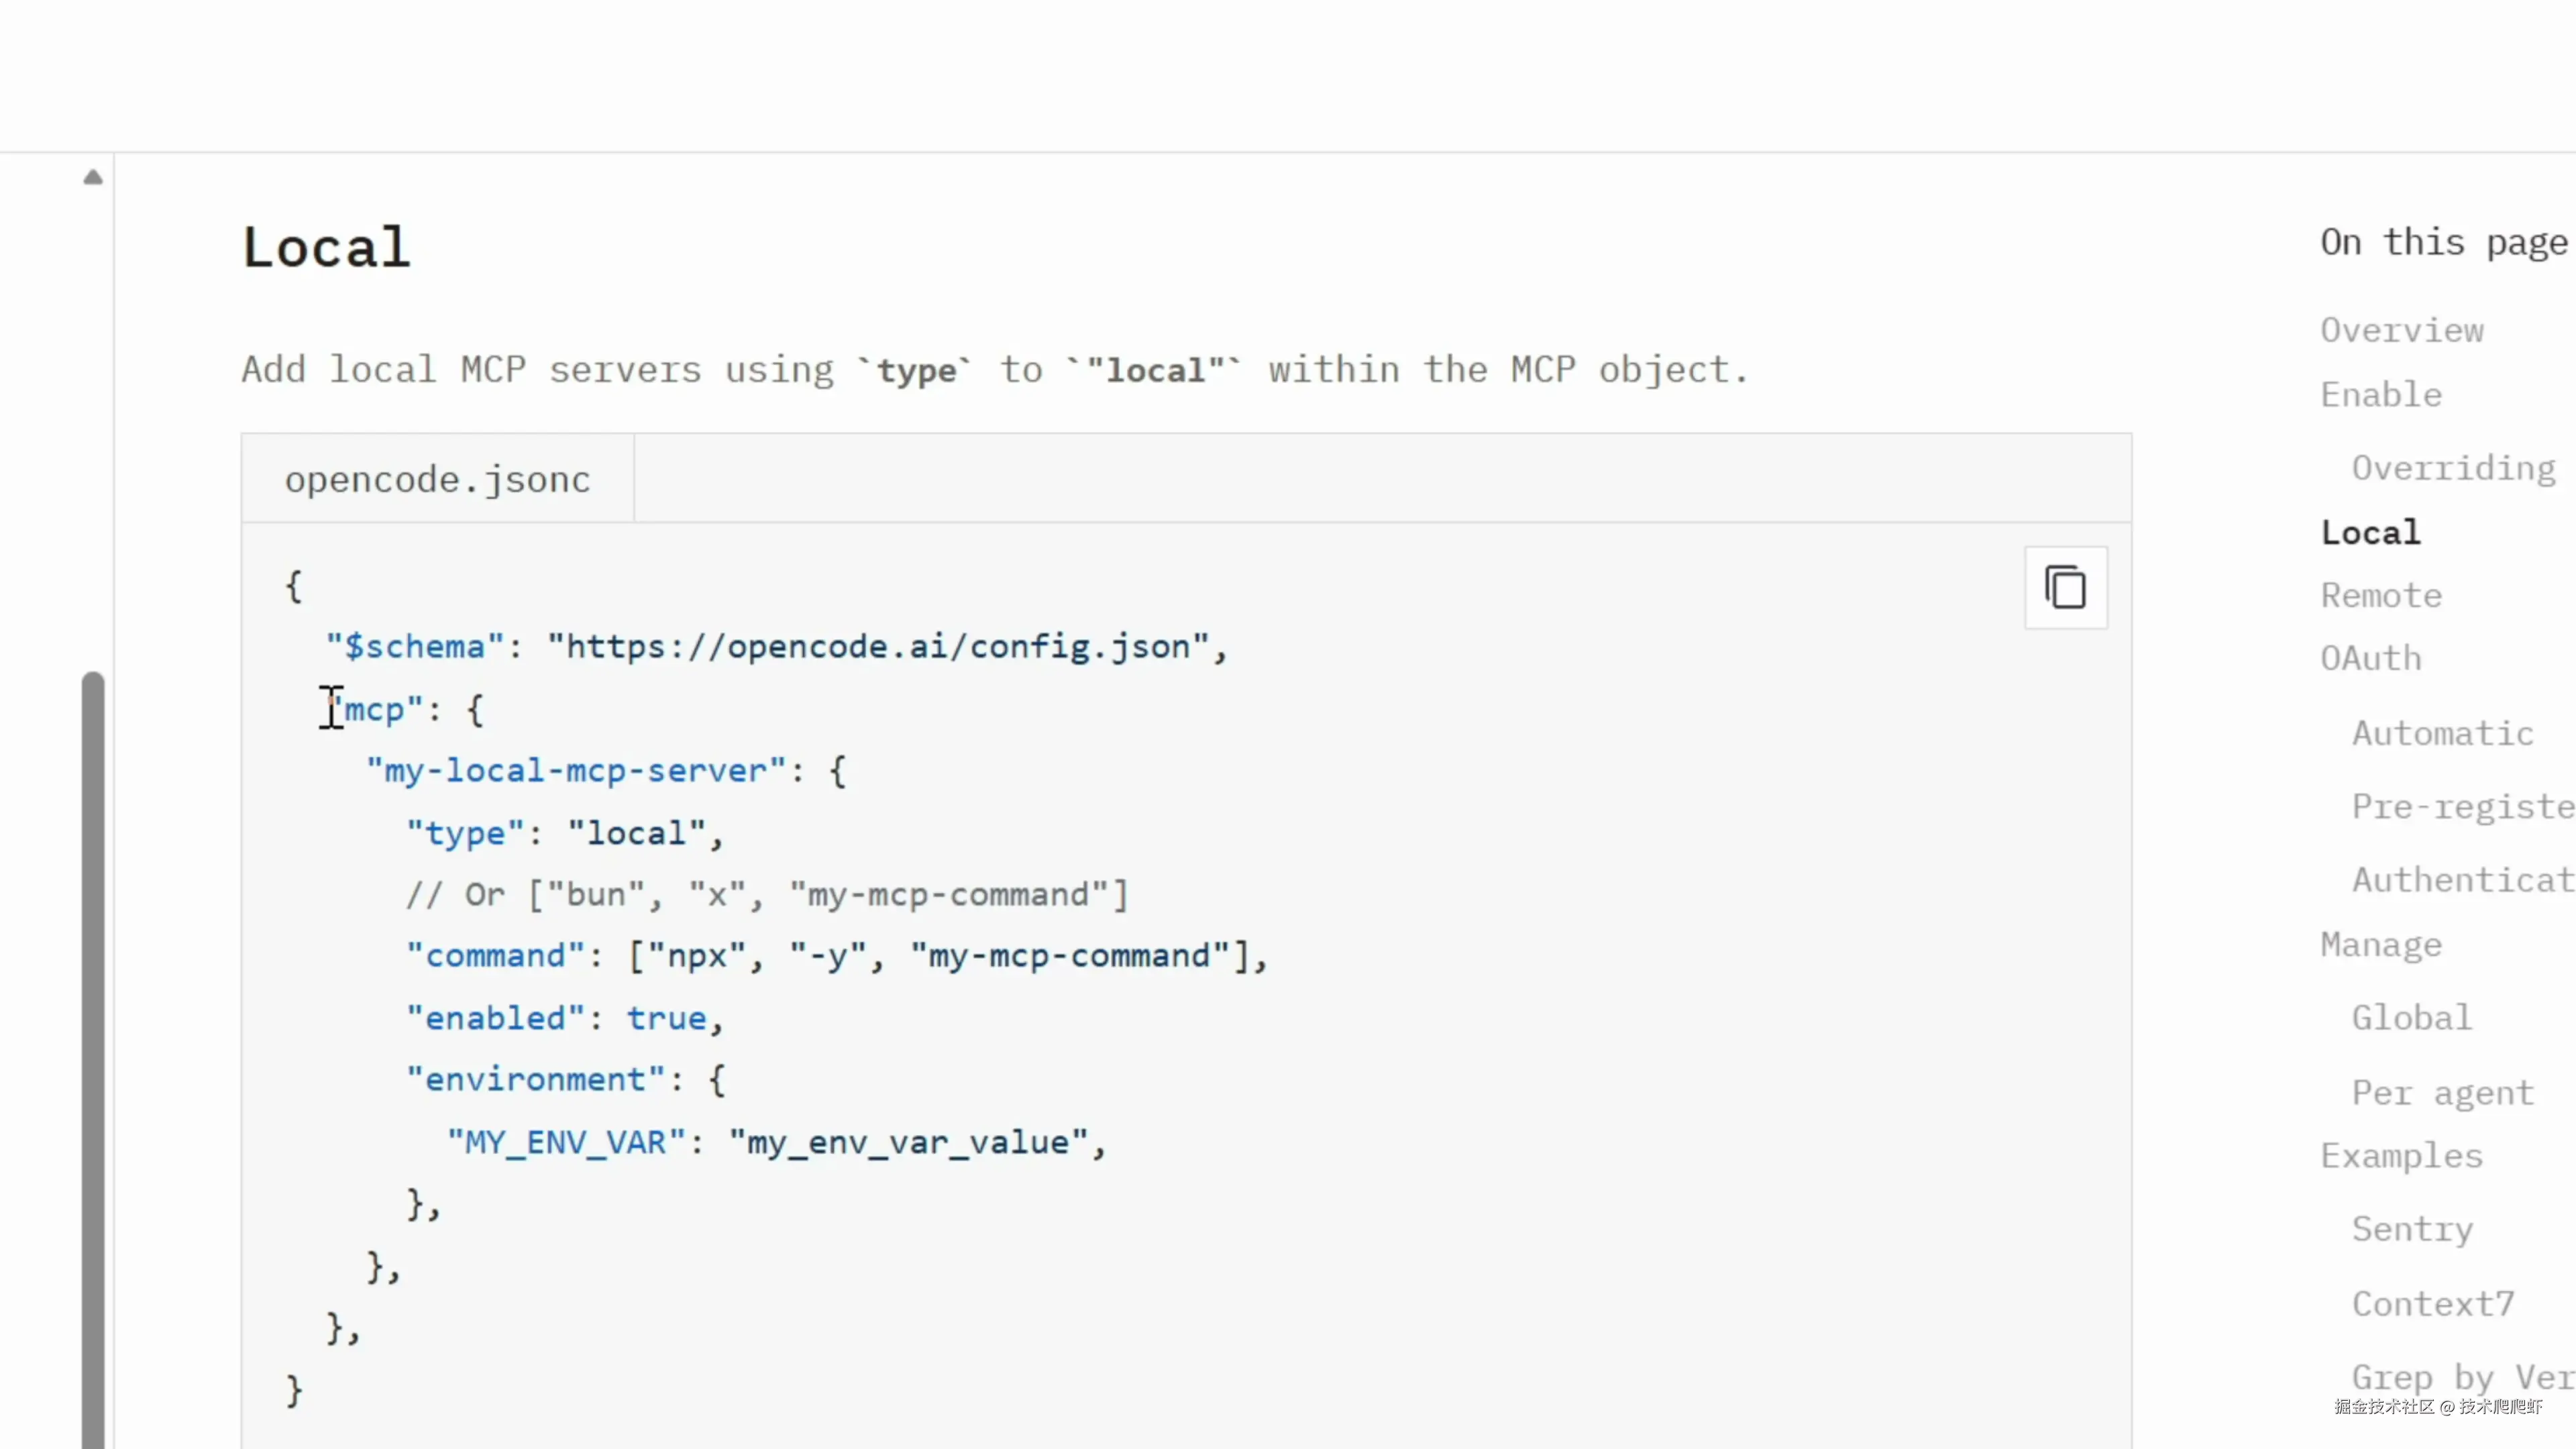Open Global subsection link
Viewport: 2576px width, 1449px height.
[2410, 1018]
